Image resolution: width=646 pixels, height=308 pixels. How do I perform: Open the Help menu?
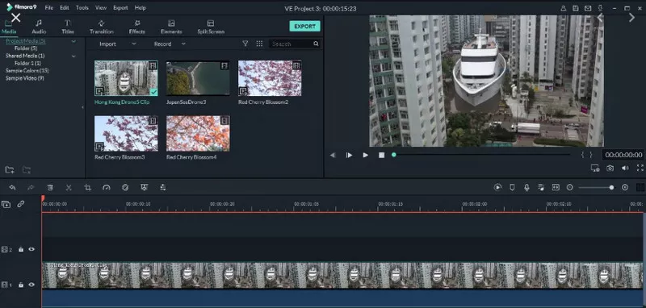pyautogui.click(x=140, y=8)
